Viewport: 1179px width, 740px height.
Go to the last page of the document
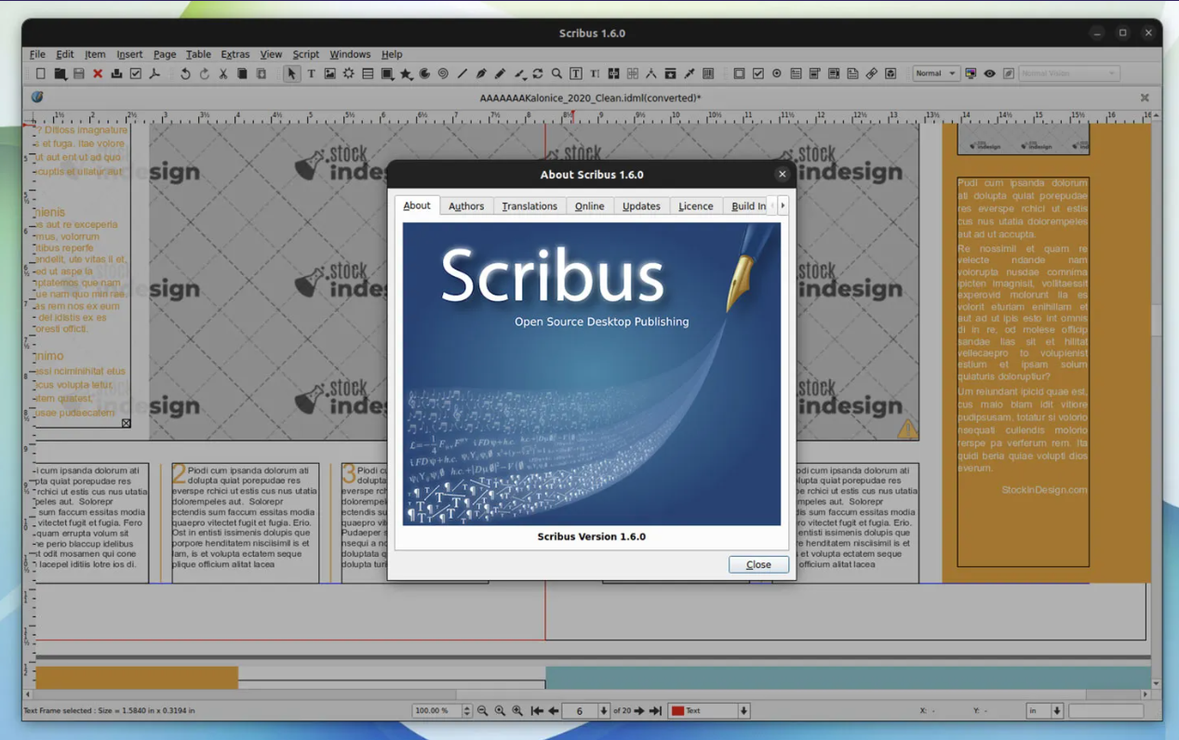tap(655, 710)
